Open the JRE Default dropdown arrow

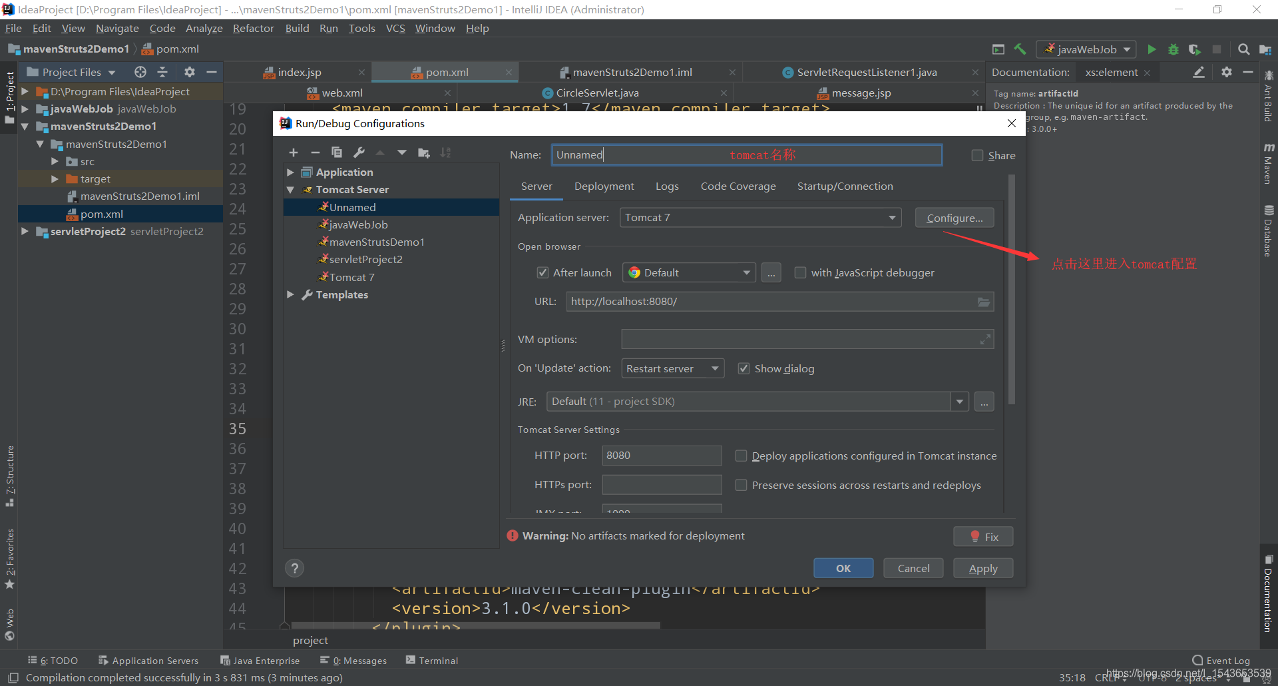[960, 402]
